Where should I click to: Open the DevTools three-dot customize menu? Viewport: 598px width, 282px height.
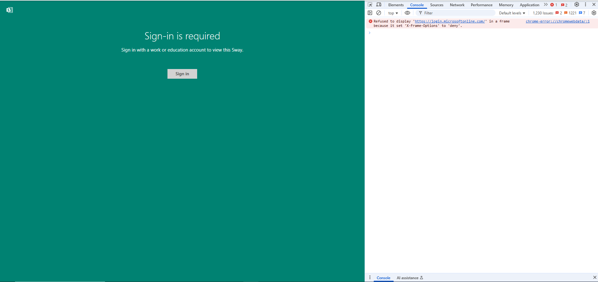(x=586, y=5)
